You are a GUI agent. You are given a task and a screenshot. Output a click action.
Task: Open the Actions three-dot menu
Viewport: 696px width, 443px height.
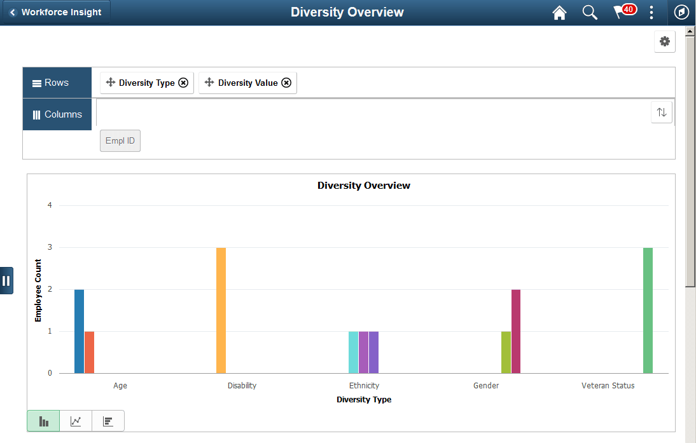click(651, 12)
